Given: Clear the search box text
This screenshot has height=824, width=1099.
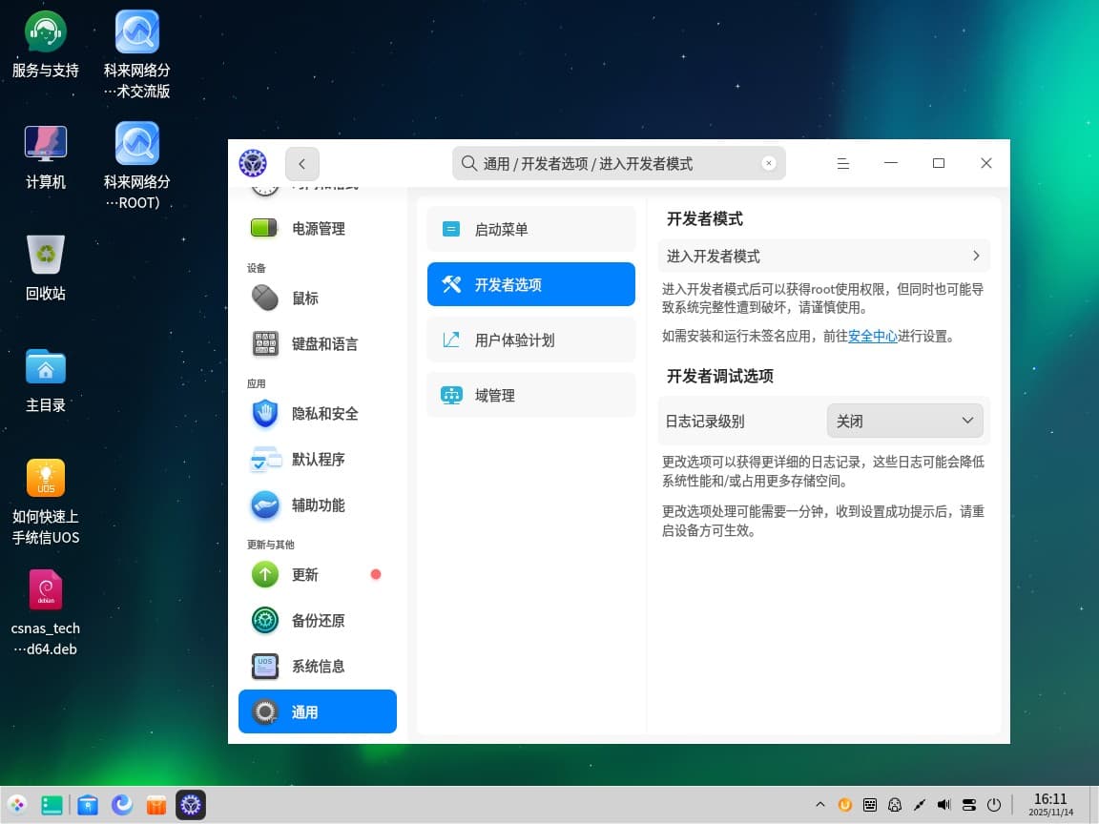Looking at the screenshot, I should tap(769, 164).
